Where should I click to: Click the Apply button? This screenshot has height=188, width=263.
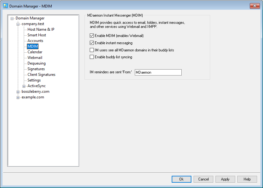(225, 179)
